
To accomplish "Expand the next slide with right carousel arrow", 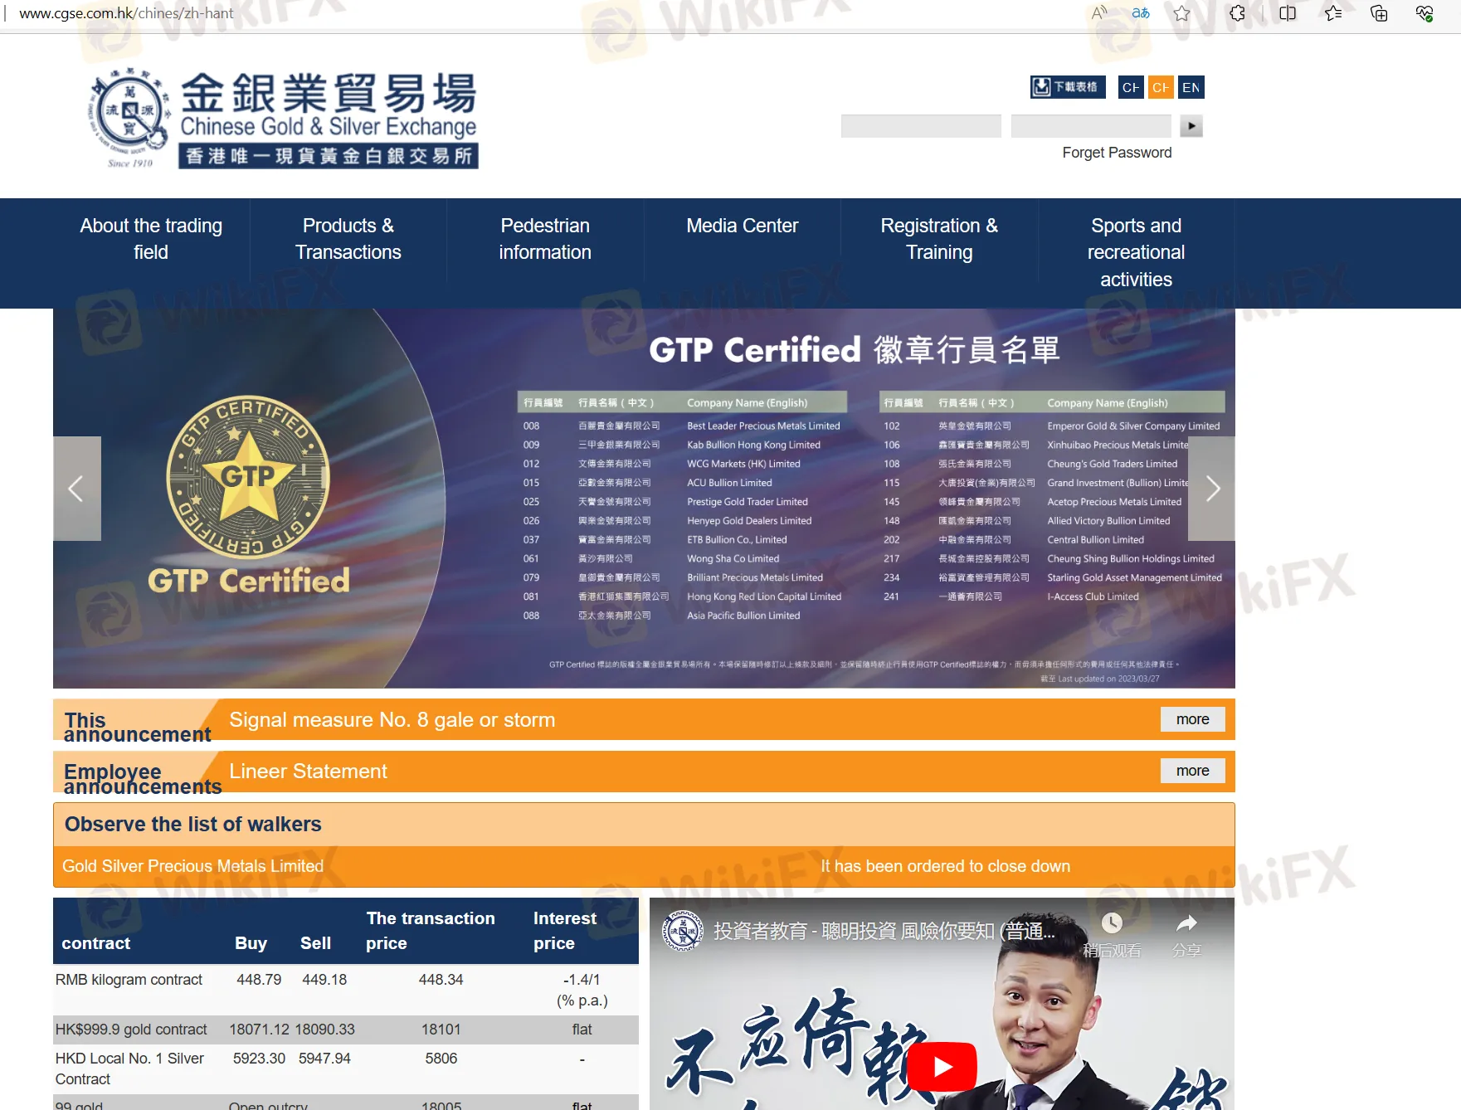I will tap(1212, 489).
